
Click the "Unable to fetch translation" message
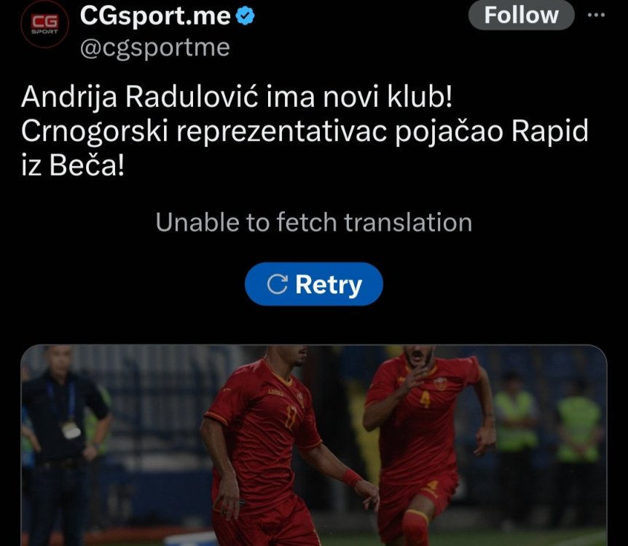tap(314, 222)
